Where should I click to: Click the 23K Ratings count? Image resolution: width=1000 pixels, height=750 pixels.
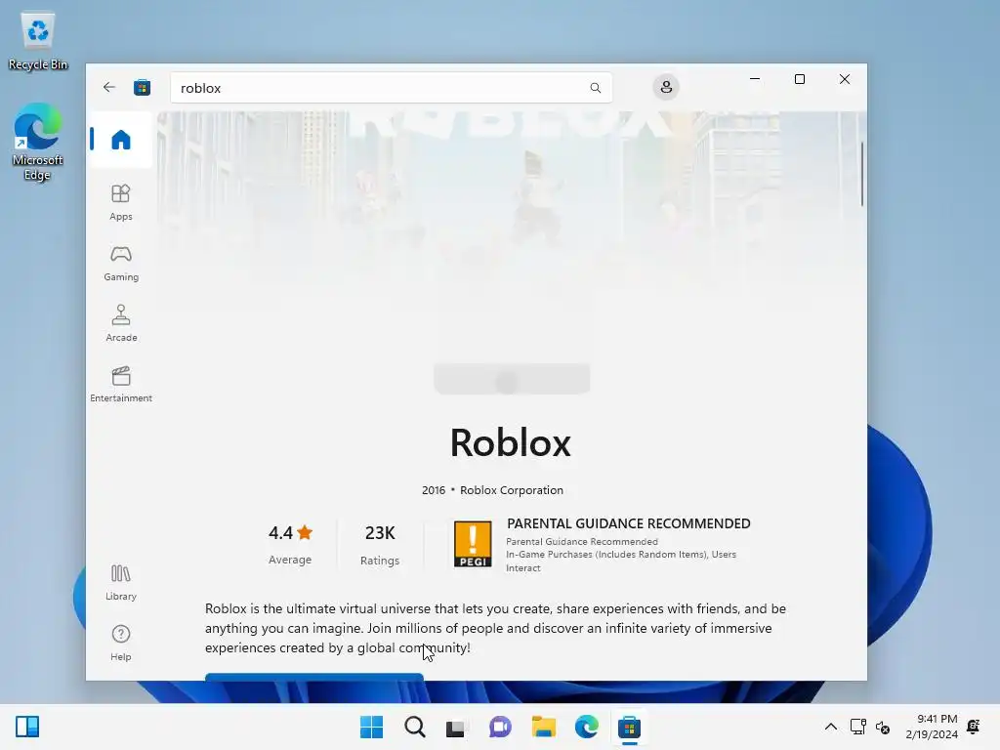(x=380, y=544)
